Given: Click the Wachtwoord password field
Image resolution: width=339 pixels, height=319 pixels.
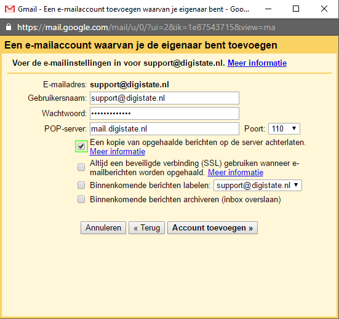Looking at the screenshot, I should point(164,113).
